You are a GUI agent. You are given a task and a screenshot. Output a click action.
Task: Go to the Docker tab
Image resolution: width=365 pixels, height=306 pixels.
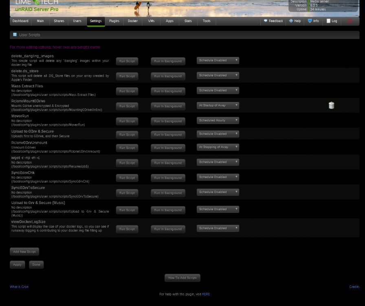click(x=133, y=21)
